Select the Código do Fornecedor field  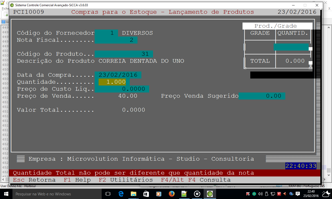point(107,33)
